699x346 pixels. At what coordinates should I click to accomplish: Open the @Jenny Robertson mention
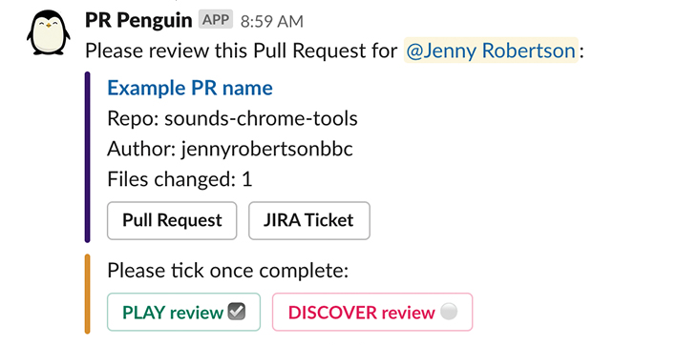491,51
